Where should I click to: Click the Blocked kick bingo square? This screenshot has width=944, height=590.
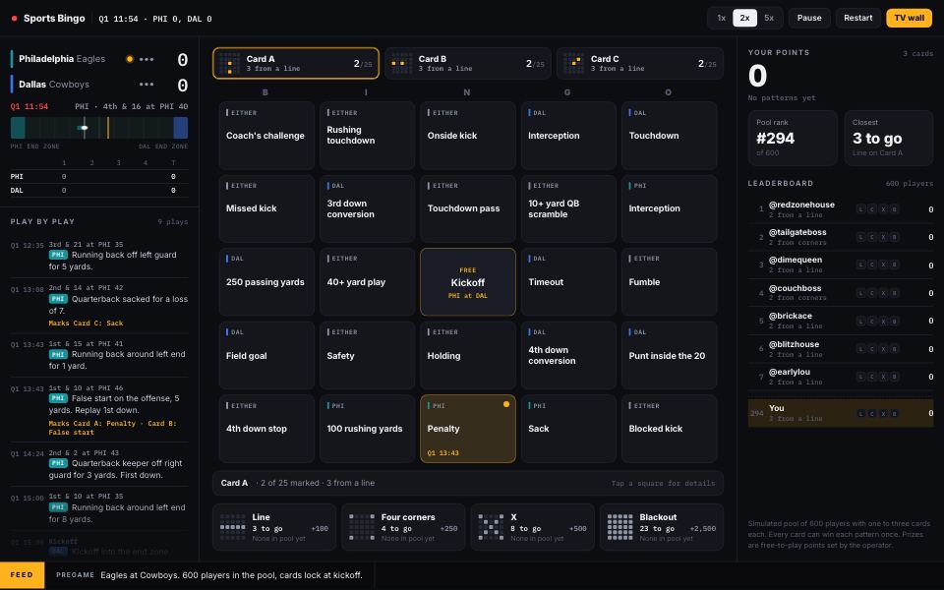pos(669,429)
